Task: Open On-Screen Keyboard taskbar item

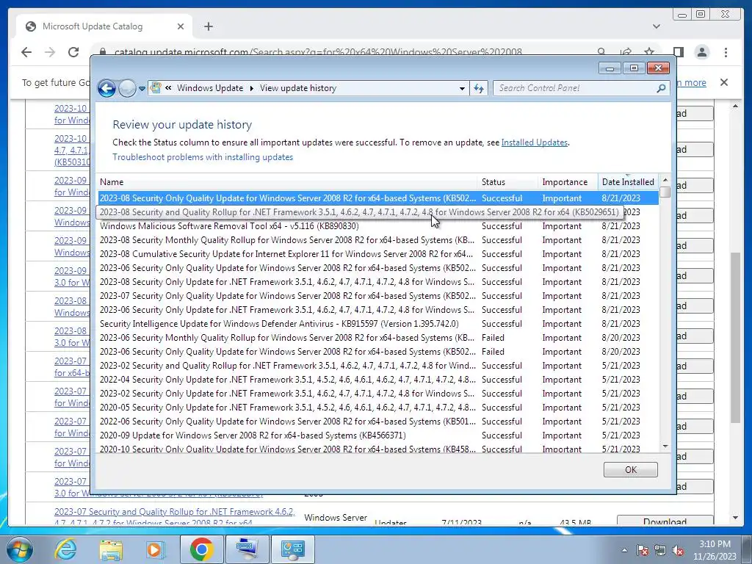Action: pyautogui.click(x=247, y=549)
